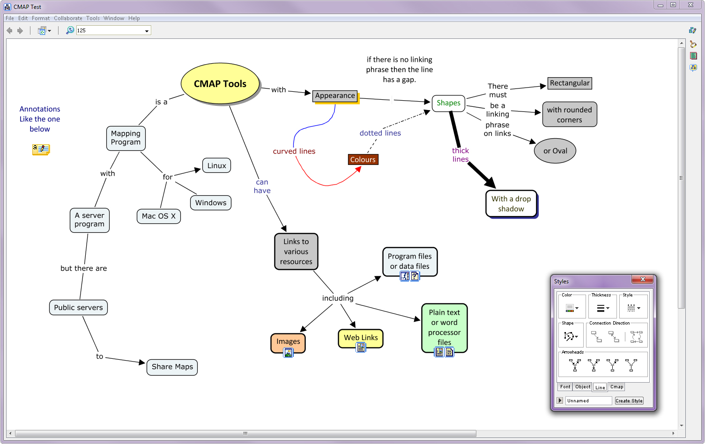This screenshot has height=444, width=705.
Task: Open the Window menu
Action: [x=114, y=18]
